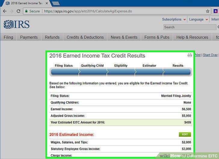The width and height of the screenshot is (219, 159).
Task: Click the Print link
Action: point(197,55)
